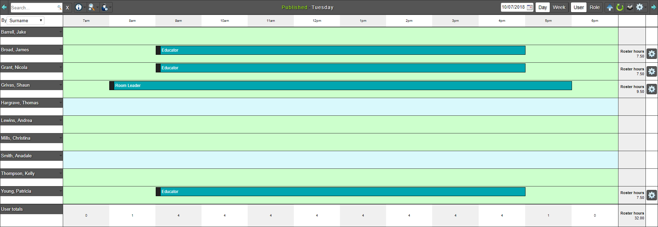The image size is (658, 227).
Task: Open the sort By Surname dropdown
Action: 26,20
